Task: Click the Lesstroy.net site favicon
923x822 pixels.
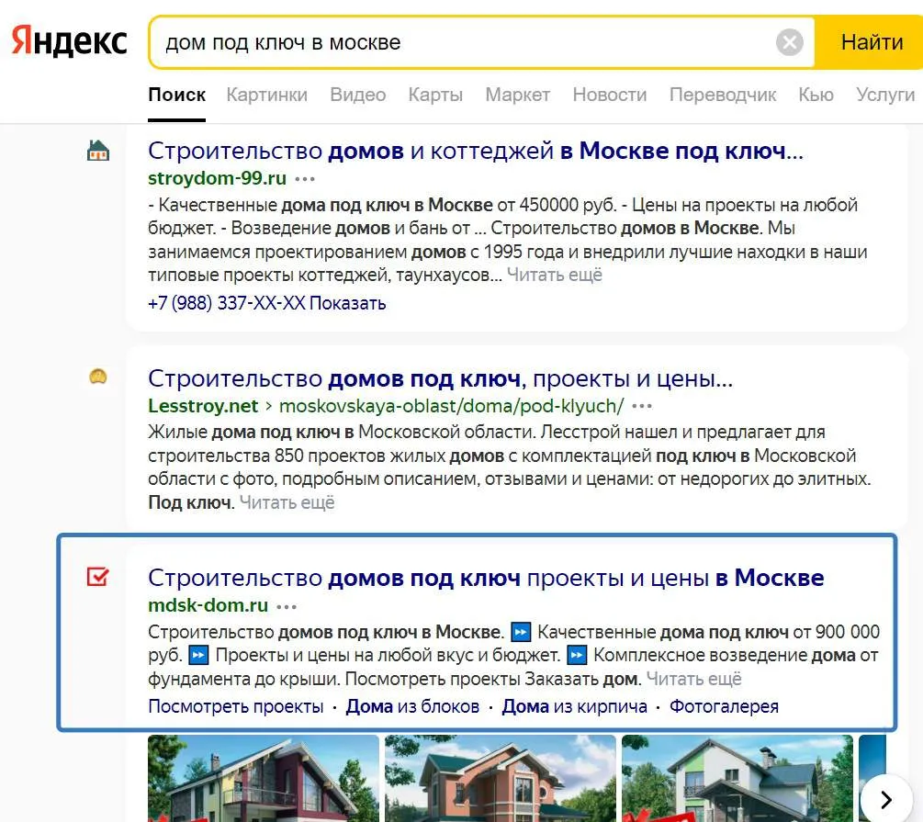Action: pos(98,376)
